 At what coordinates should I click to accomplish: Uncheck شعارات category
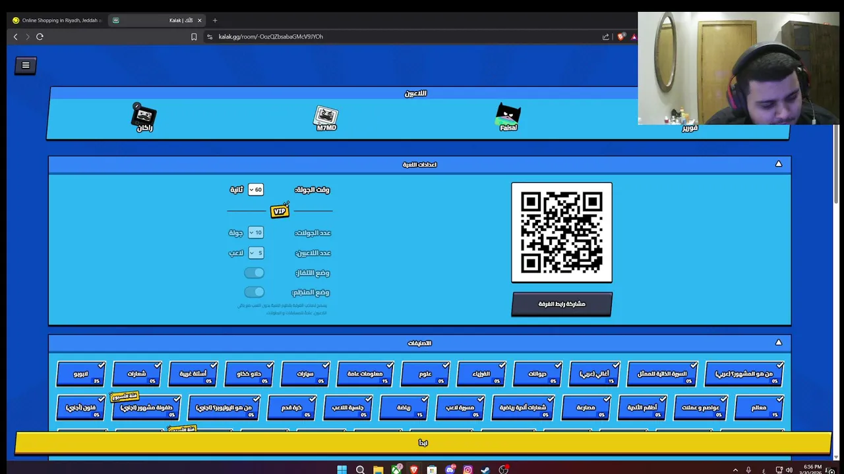(136, 374)
